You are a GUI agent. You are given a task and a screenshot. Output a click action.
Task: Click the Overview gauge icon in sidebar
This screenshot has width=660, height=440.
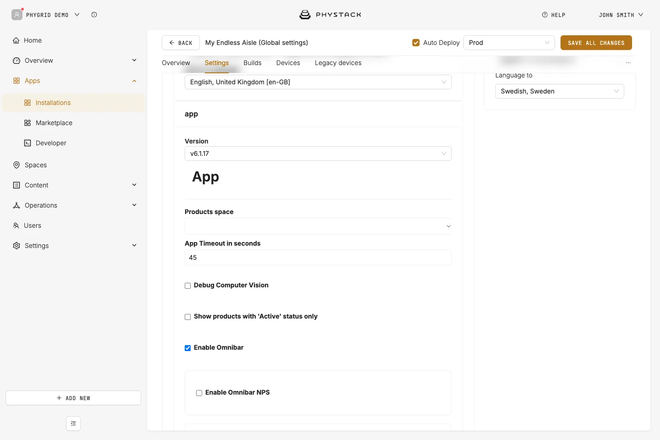coord(16,60)
